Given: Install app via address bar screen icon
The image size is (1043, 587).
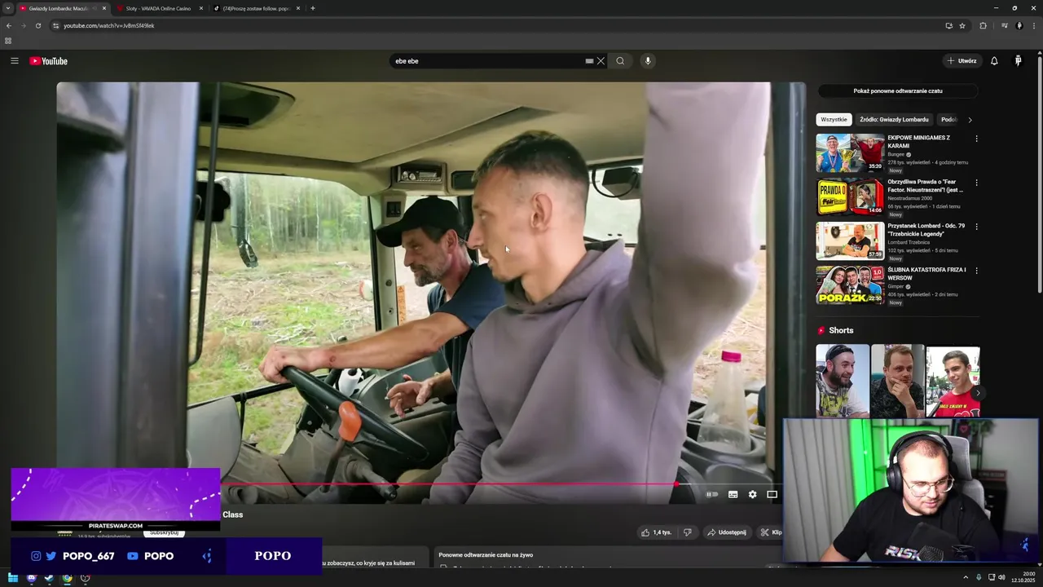Looking at the screenshot, I should 948,25.
